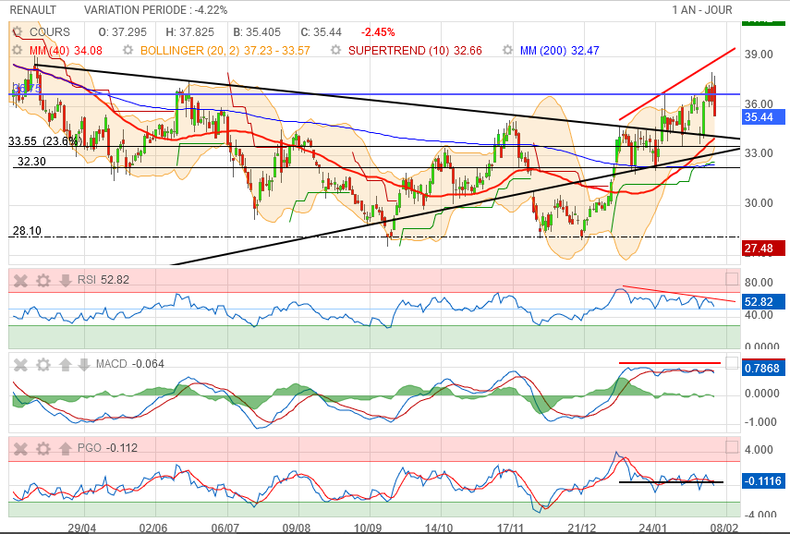Click the 29/04 date on the axis

[x=81, y=528]
